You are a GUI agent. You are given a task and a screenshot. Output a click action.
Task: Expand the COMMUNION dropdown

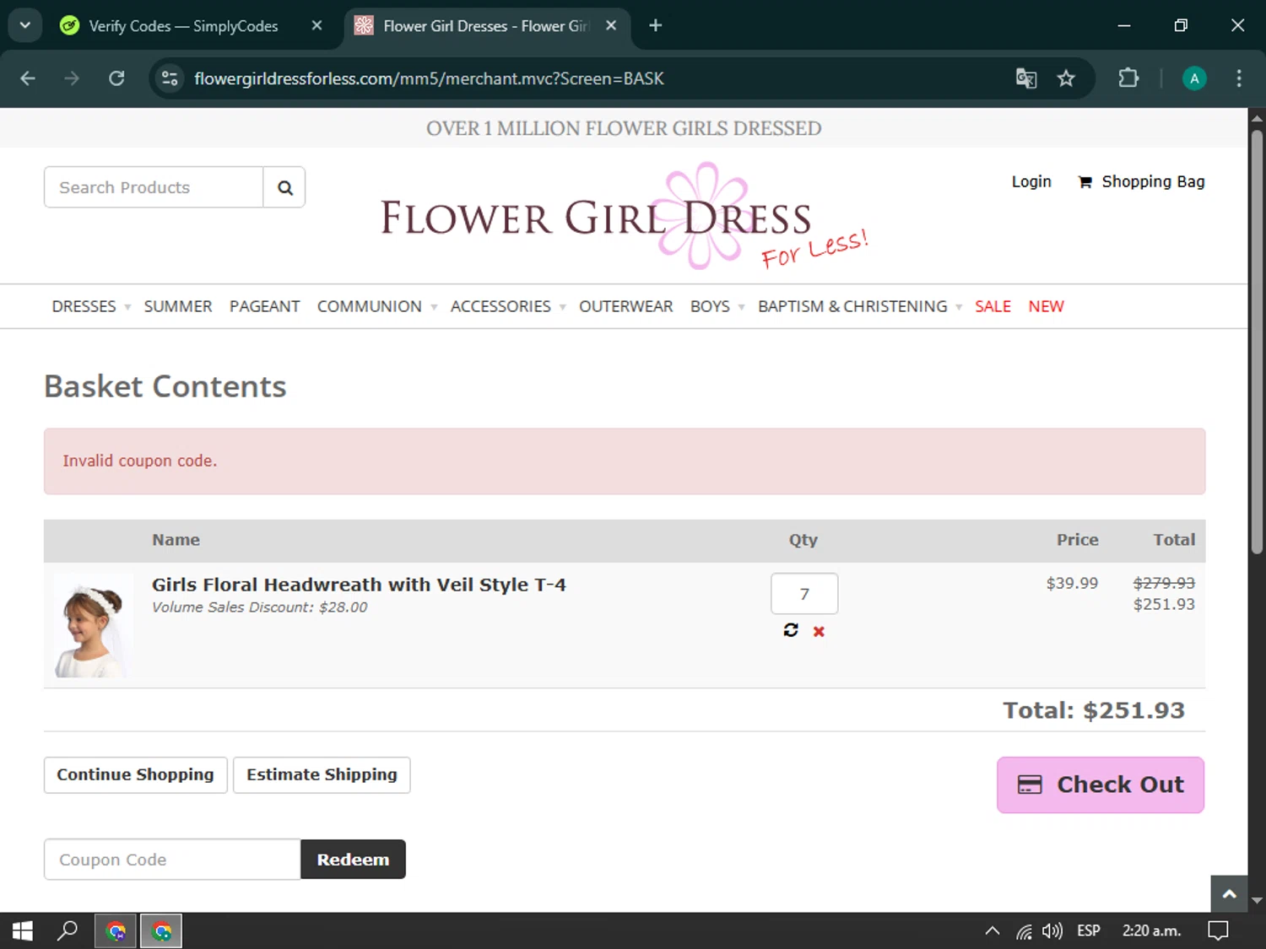377,306
